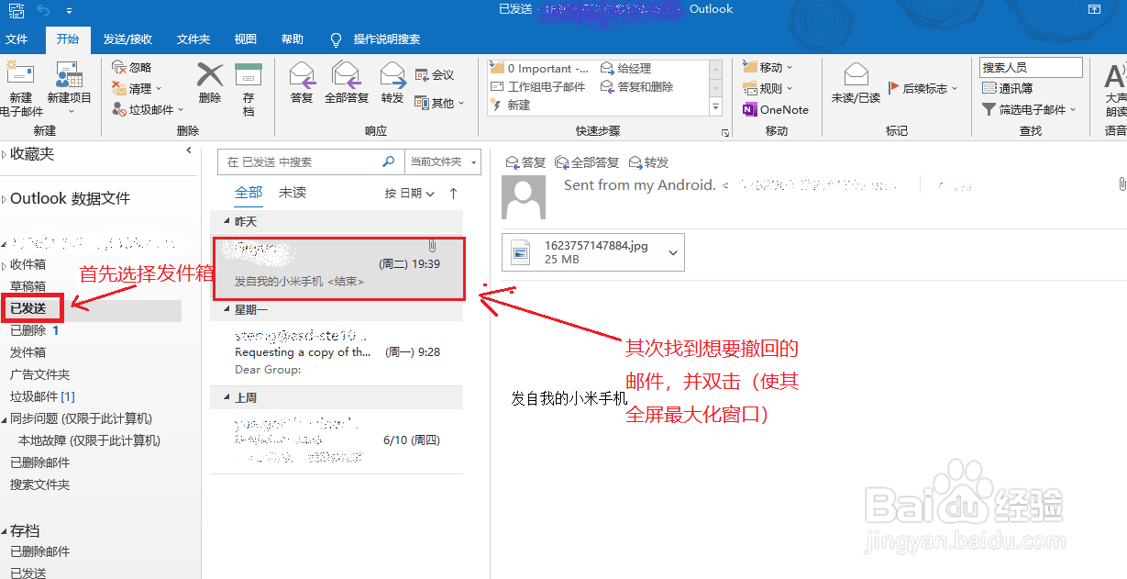Click the Ribbon Display Options icon
The image size is (1127, 579).
[1094, 9]
